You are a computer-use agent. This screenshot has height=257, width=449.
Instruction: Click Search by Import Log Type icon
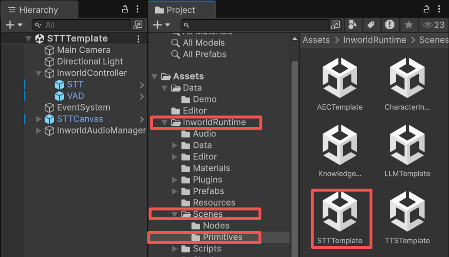(390, 25)
